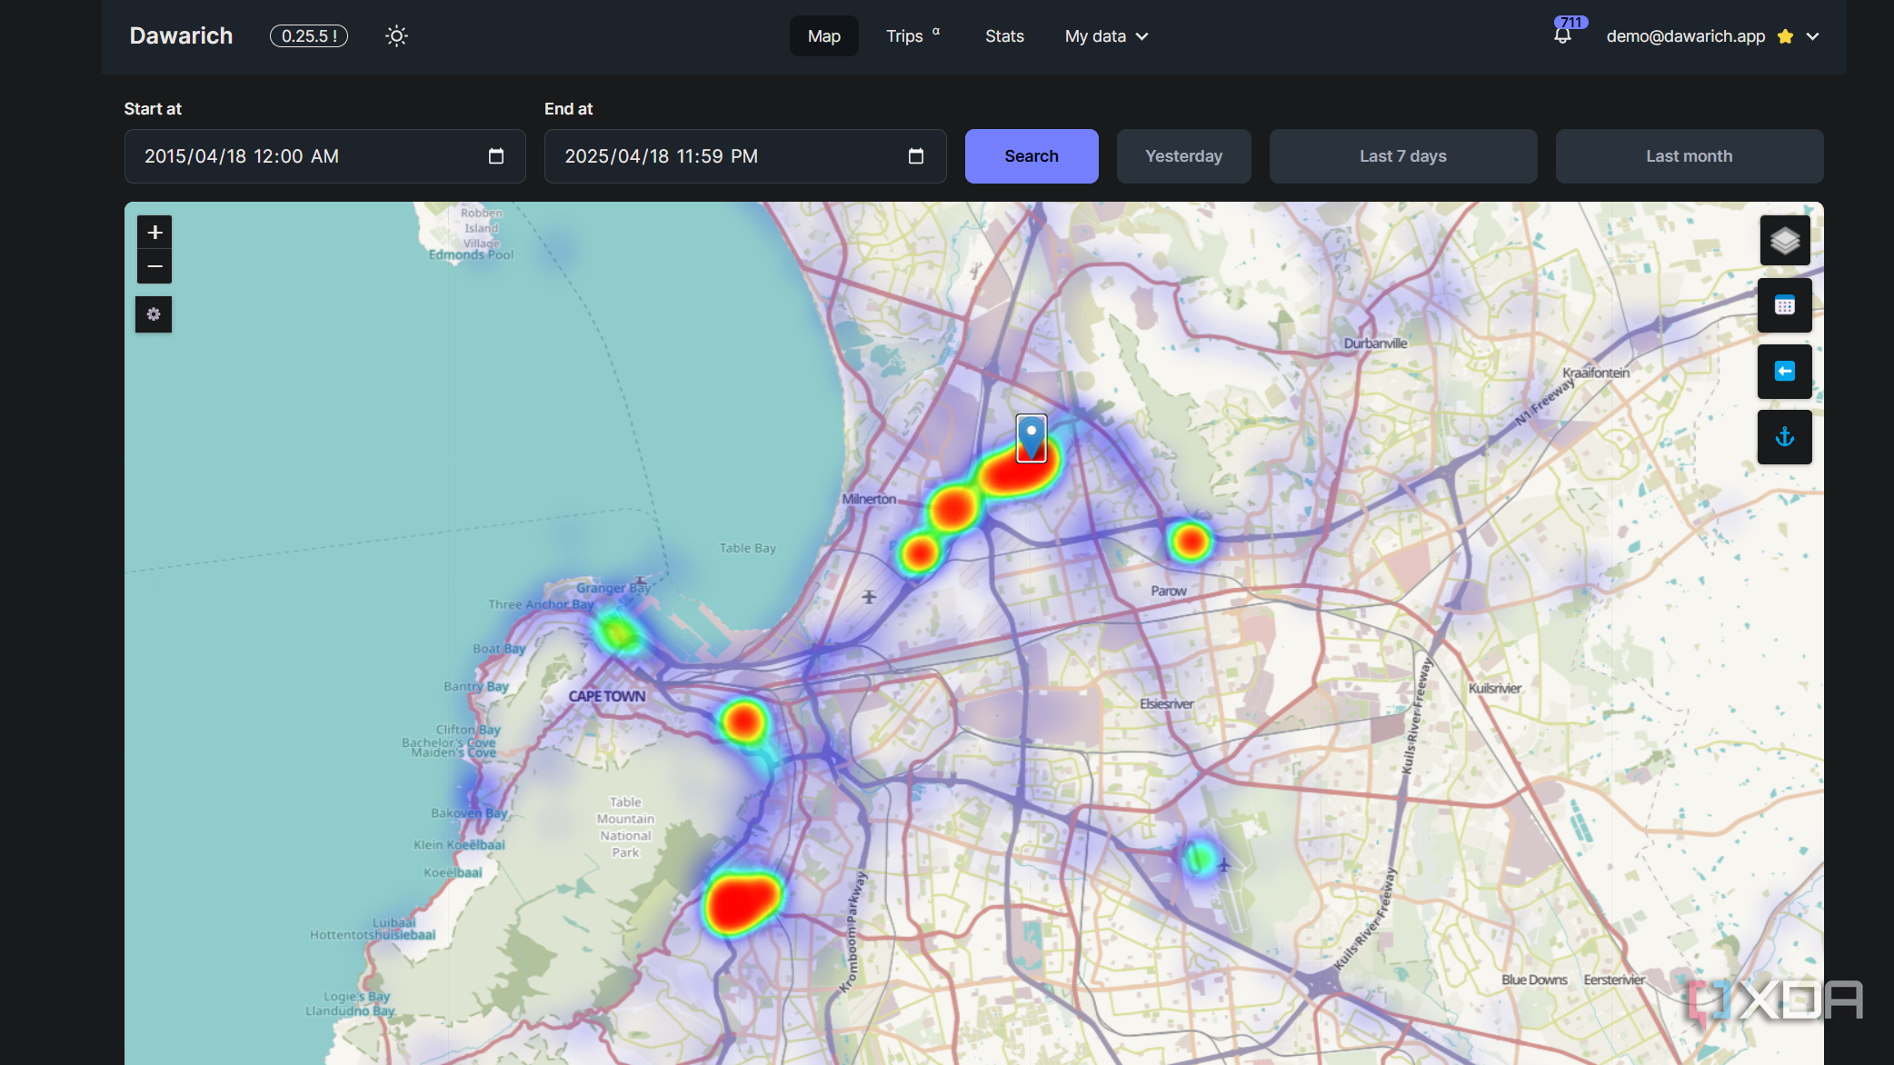Open map settings gear
Screen dimensions: 1894x1065
pyautogui.click(x=154, y=314)
